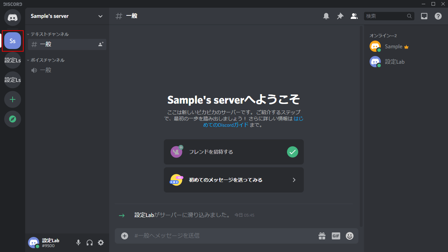Open the emoji picker smiley
Image resolution: width=448 pixels, height=252 pixels.
coord(350,236)
